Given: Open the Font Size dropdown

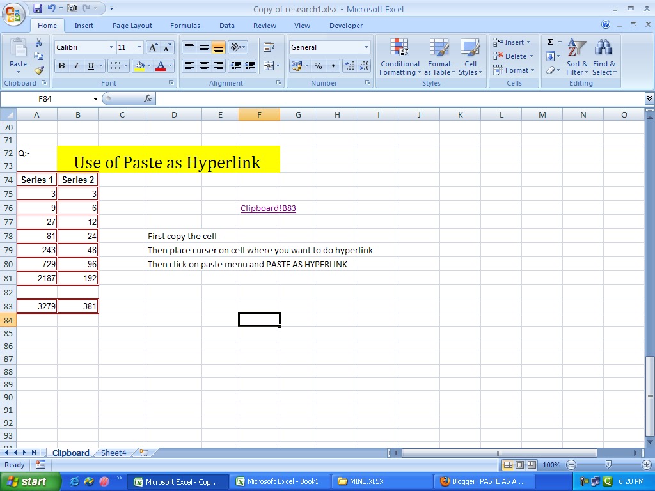Looking at the screenshot, I should pyautogui.click(x=138, y=47).
